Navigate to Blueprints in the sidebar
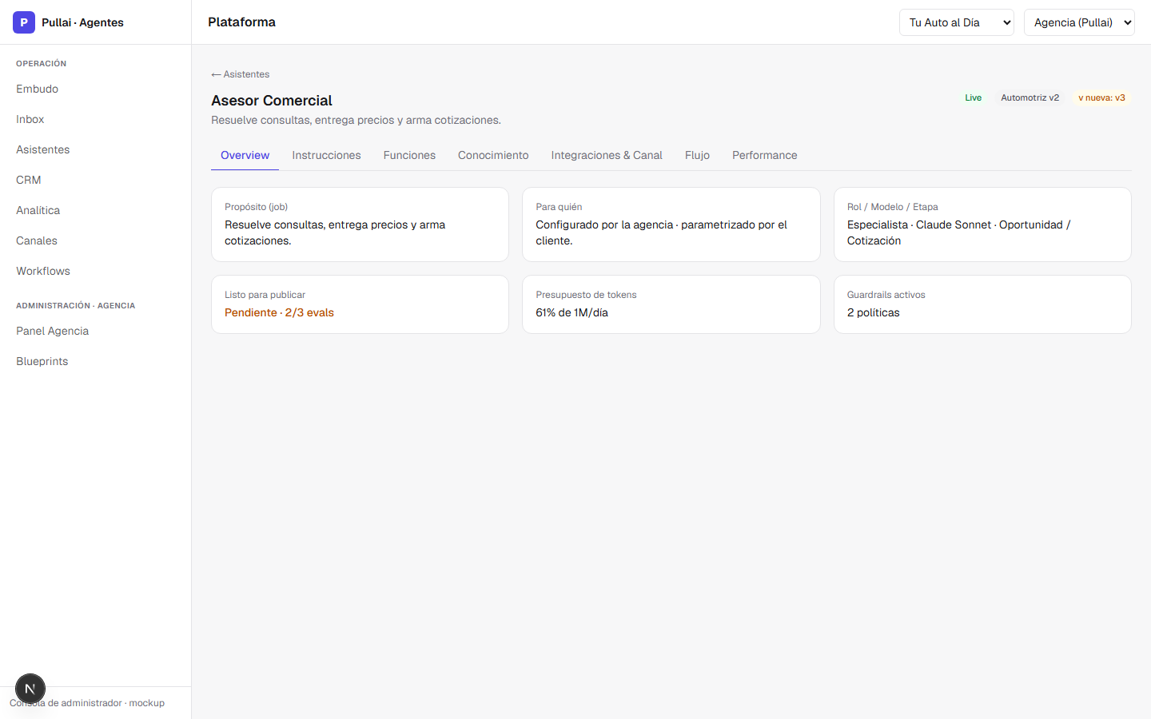 (x=96, y=361)
